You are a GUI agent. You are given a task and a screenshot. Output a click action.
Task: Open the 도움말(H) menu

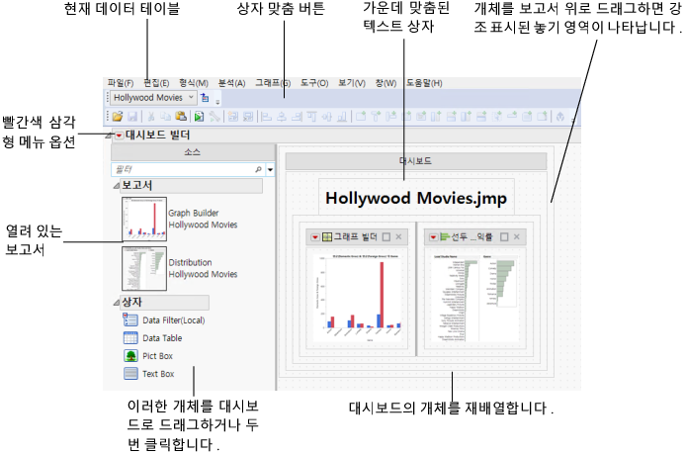[x=424, y=83]
